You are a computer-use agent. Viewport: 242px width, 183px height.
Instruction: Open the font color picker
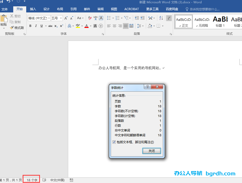87,26
